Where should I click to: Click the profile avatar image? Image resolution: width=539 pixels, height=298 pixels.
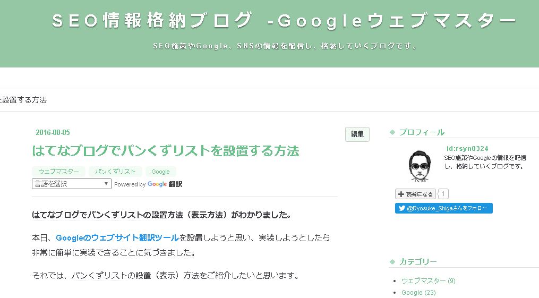420,166
